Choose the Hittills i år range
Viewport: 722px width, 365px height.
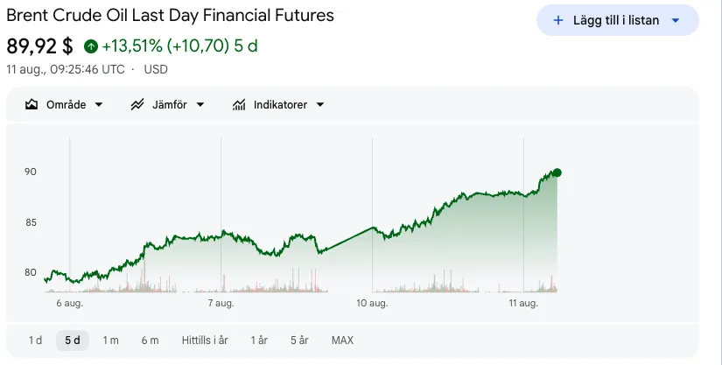tap(205, 340)
